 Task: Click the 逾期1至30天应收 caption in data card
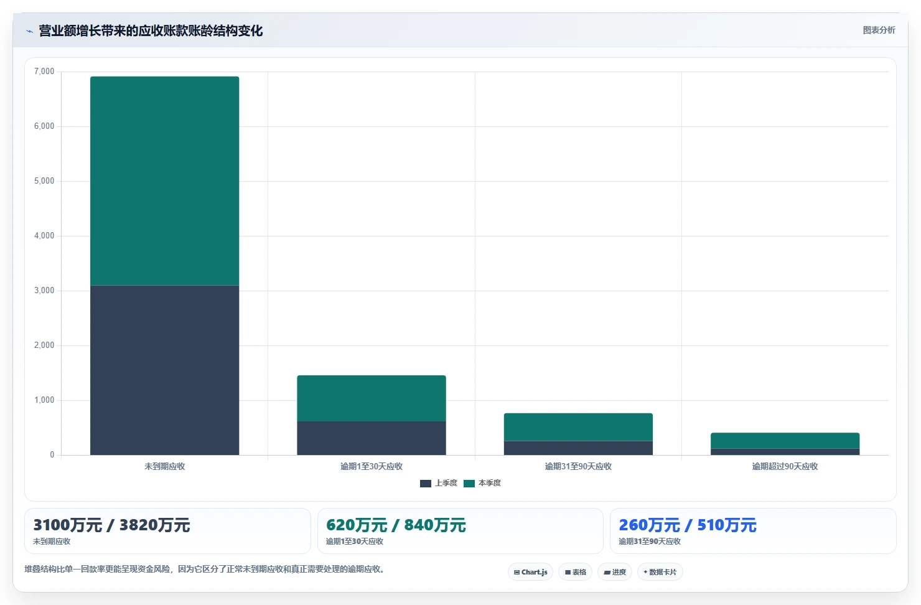point(355,542)
